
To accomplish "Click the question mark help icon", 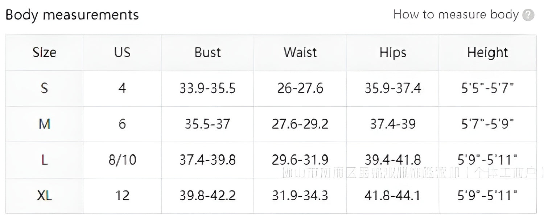I will coord(528,15).
